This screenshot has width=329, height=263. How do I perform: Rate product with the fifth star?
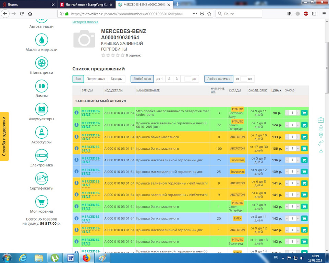123,55
